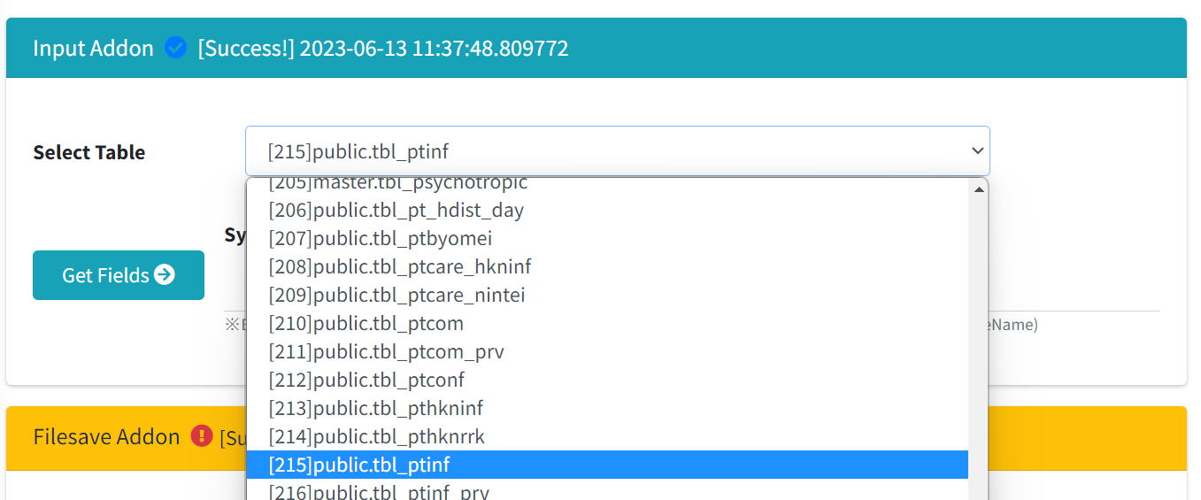Screen dimensions: 1201x500
Task: Click highlighted [215]public.tbl_ptinf option
Action: coord(607,465)
